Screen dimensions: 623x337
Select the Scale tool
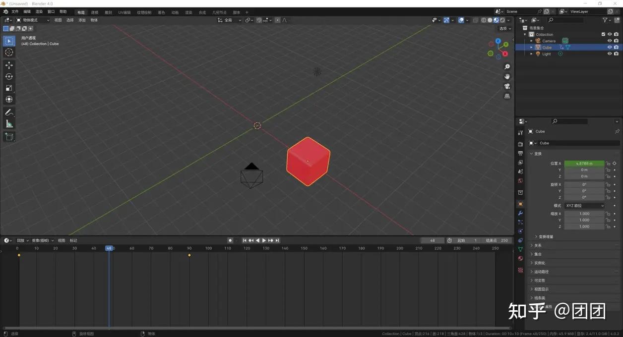(x=9, y=88)
